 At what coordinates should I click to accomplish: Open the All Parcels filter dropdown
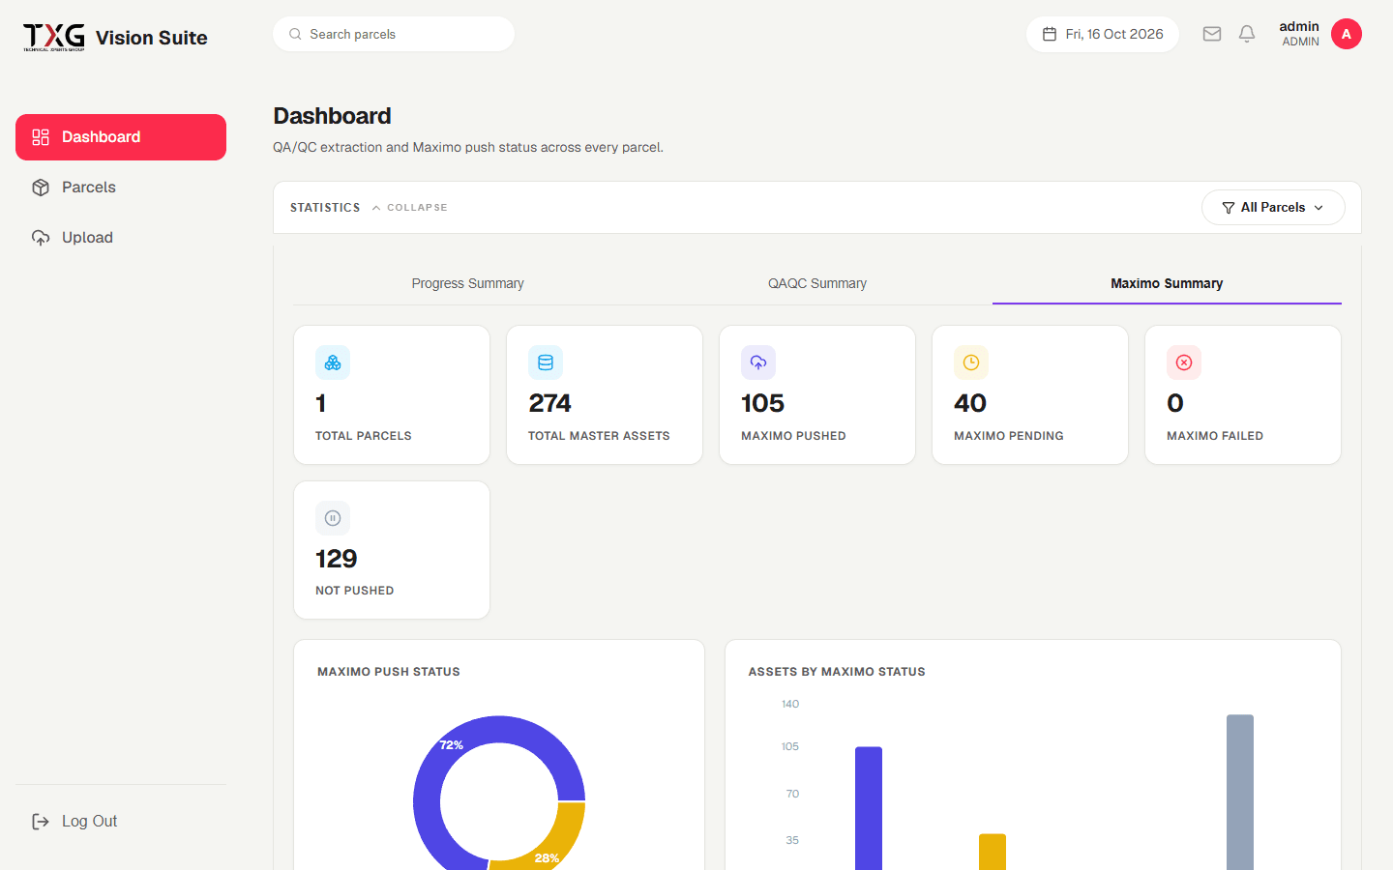pyautogui.click(x=1273, y=208)
